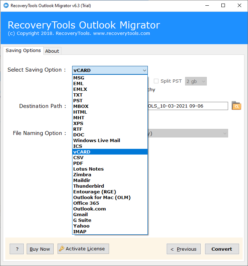Pick DOC from the format list
This screenshot has width=248, height=266.
(110, 135)
